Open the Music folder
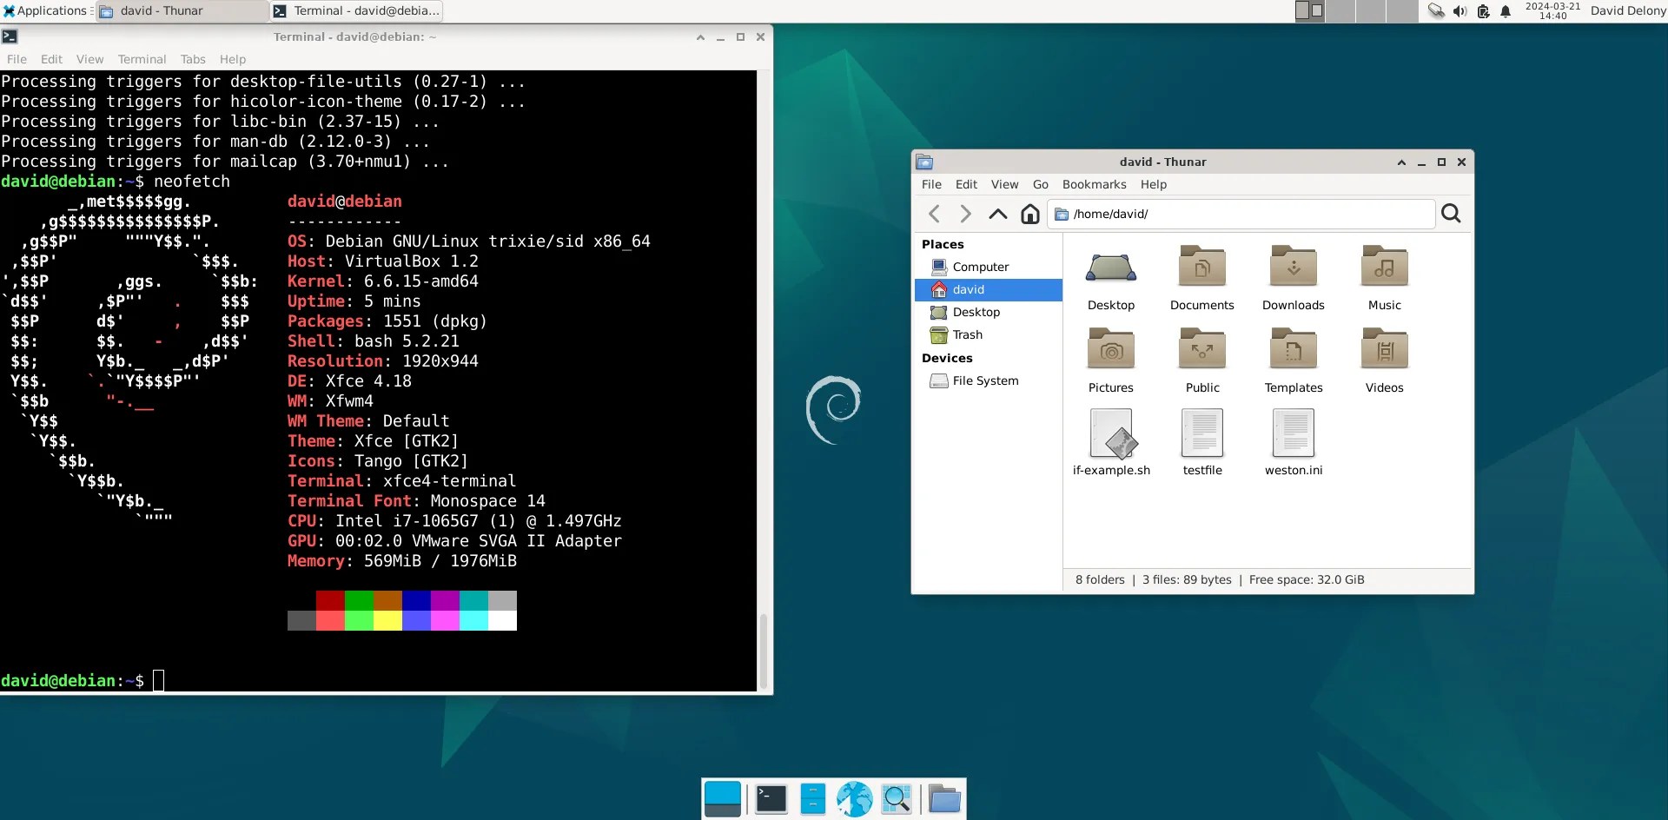The width and height of the screenshot is (1668, 820). pos(1385,267)
